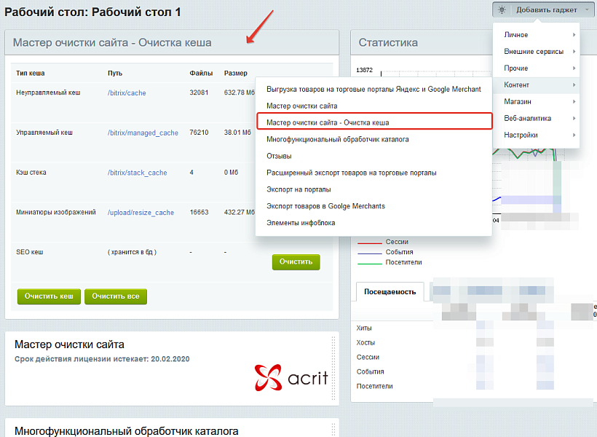The height and width of the screenshot is (437, 597).
Task: Click the Очистить все button
Action: pyautogui.click(x=116, y=296)
